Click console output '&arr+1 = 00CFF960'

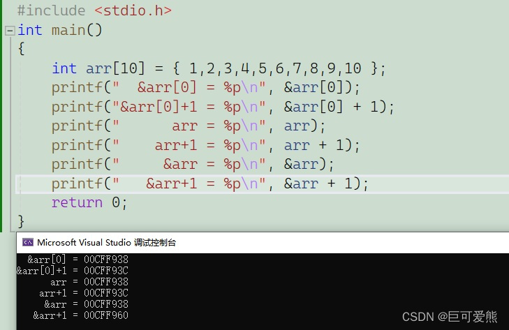81,315
